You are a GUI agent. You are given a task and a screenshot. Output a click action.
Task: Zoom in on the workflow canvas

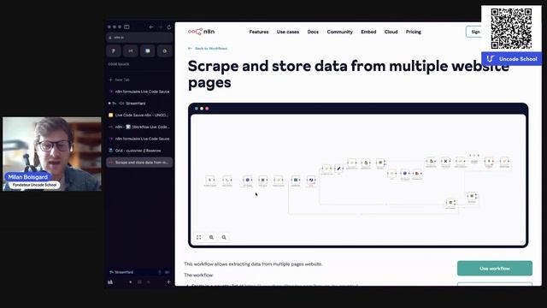(x=211, y=238)
